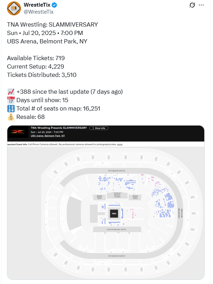Open the three-dot more options menu
The width and height of the screenshot is (213, 284).
(x=201, y=5)
